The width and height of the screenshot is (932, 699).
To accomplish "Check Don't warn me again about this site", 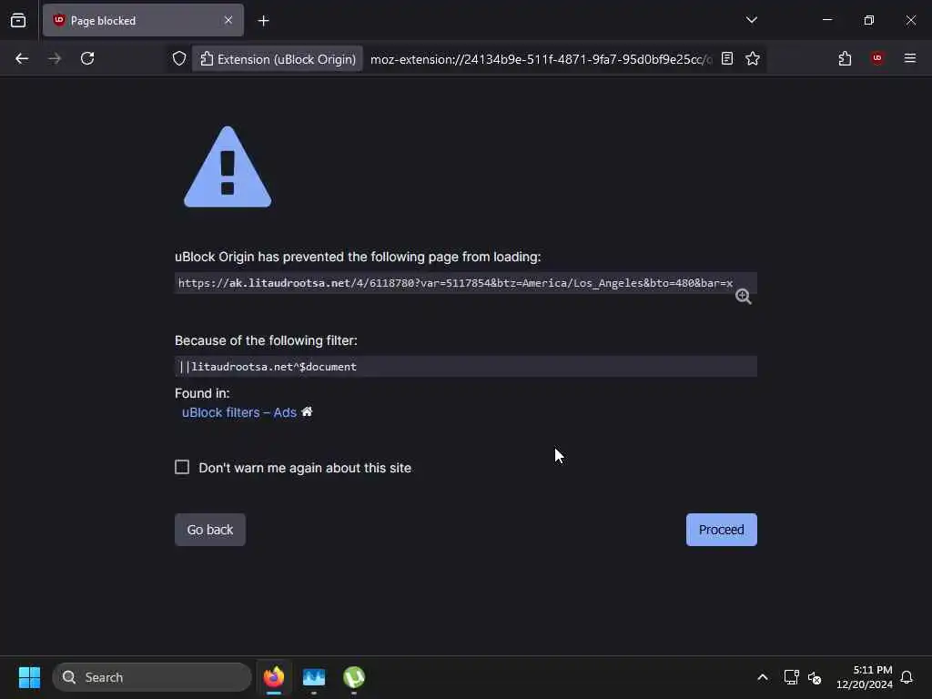I will click(x=182, y=467).
